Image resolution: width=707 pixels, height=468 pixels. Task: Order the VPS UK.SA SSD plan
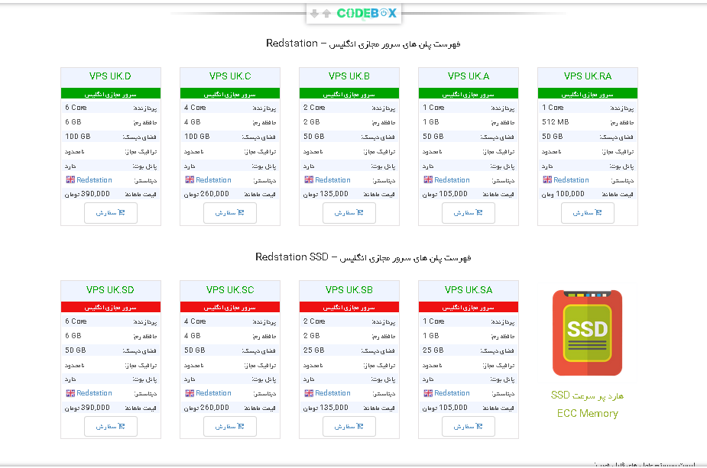point(469,426)
